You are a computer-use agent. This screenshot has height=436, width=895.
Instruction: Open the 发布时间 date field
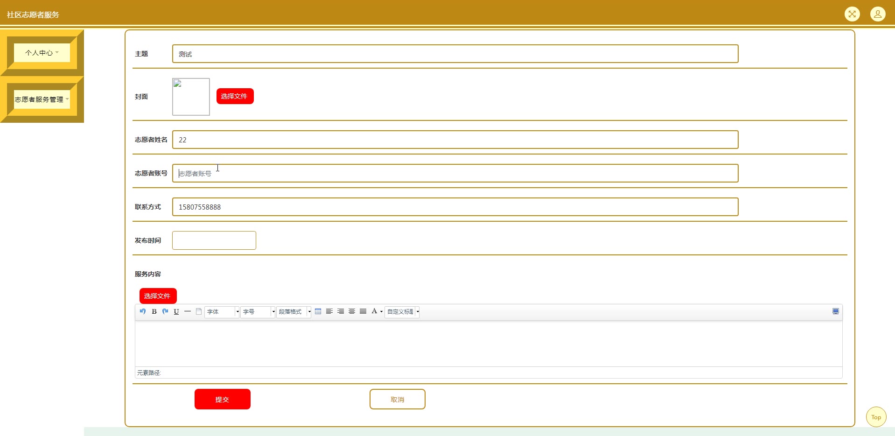coord(214,240)
